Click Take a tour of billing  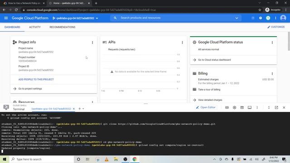(209, 90)
